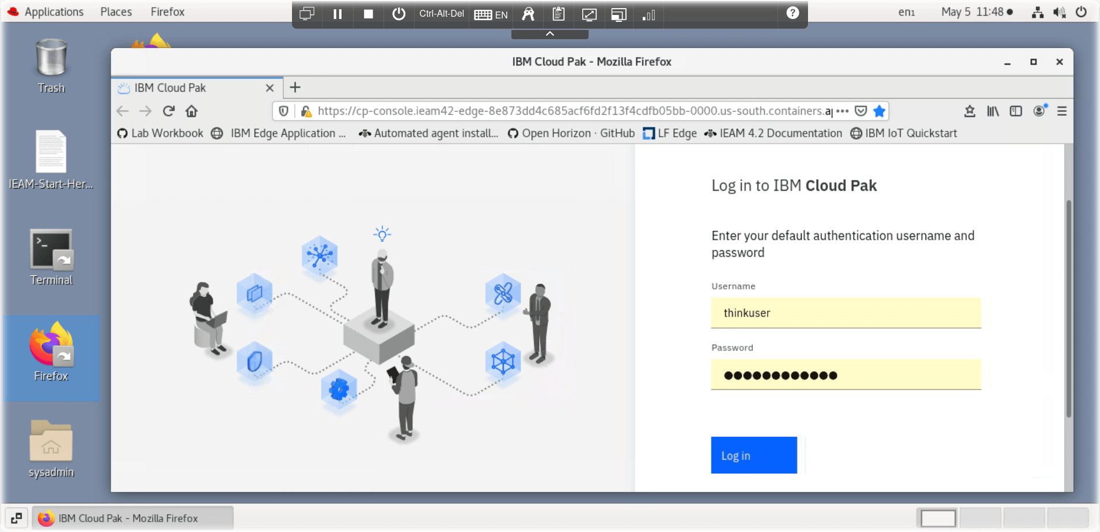Click the Username field containing thinkuser
Screen dimensions: 1100x532
coord(846,313)
